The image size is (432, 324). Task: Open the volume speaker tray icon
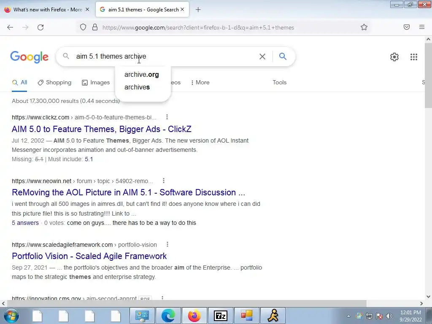389,316
